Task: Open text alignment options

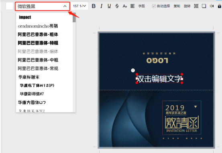Action: 132,6
